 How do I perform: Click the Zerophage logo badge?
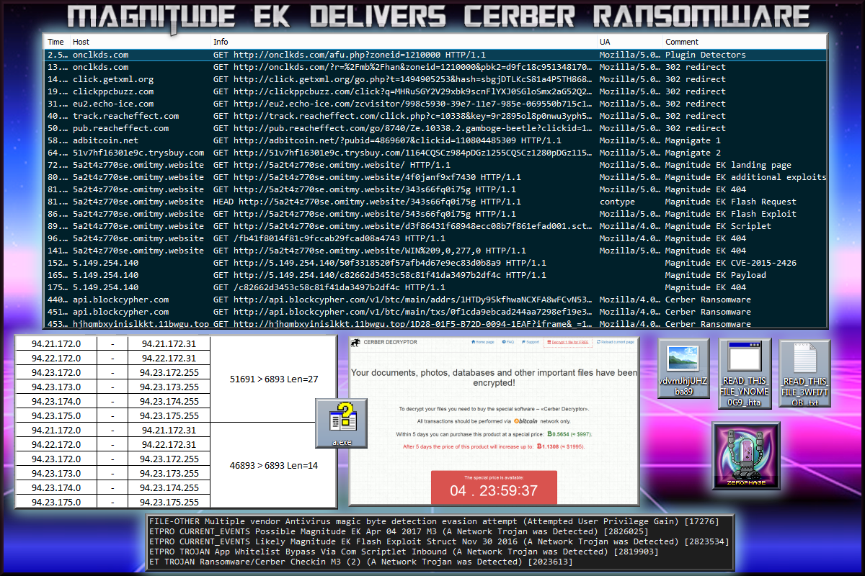coord(745,456)
